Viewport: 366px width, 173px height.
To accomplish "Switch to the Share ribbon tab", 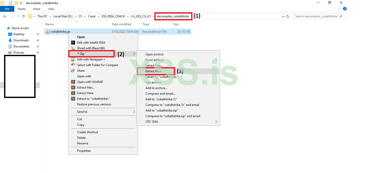I will 37,9.
